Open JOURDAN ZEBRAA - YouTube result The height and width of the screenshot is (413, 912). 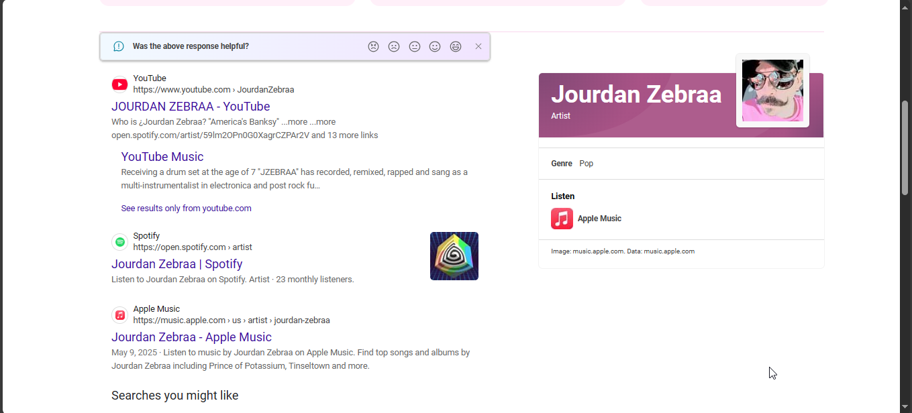(x=191, y=107)
